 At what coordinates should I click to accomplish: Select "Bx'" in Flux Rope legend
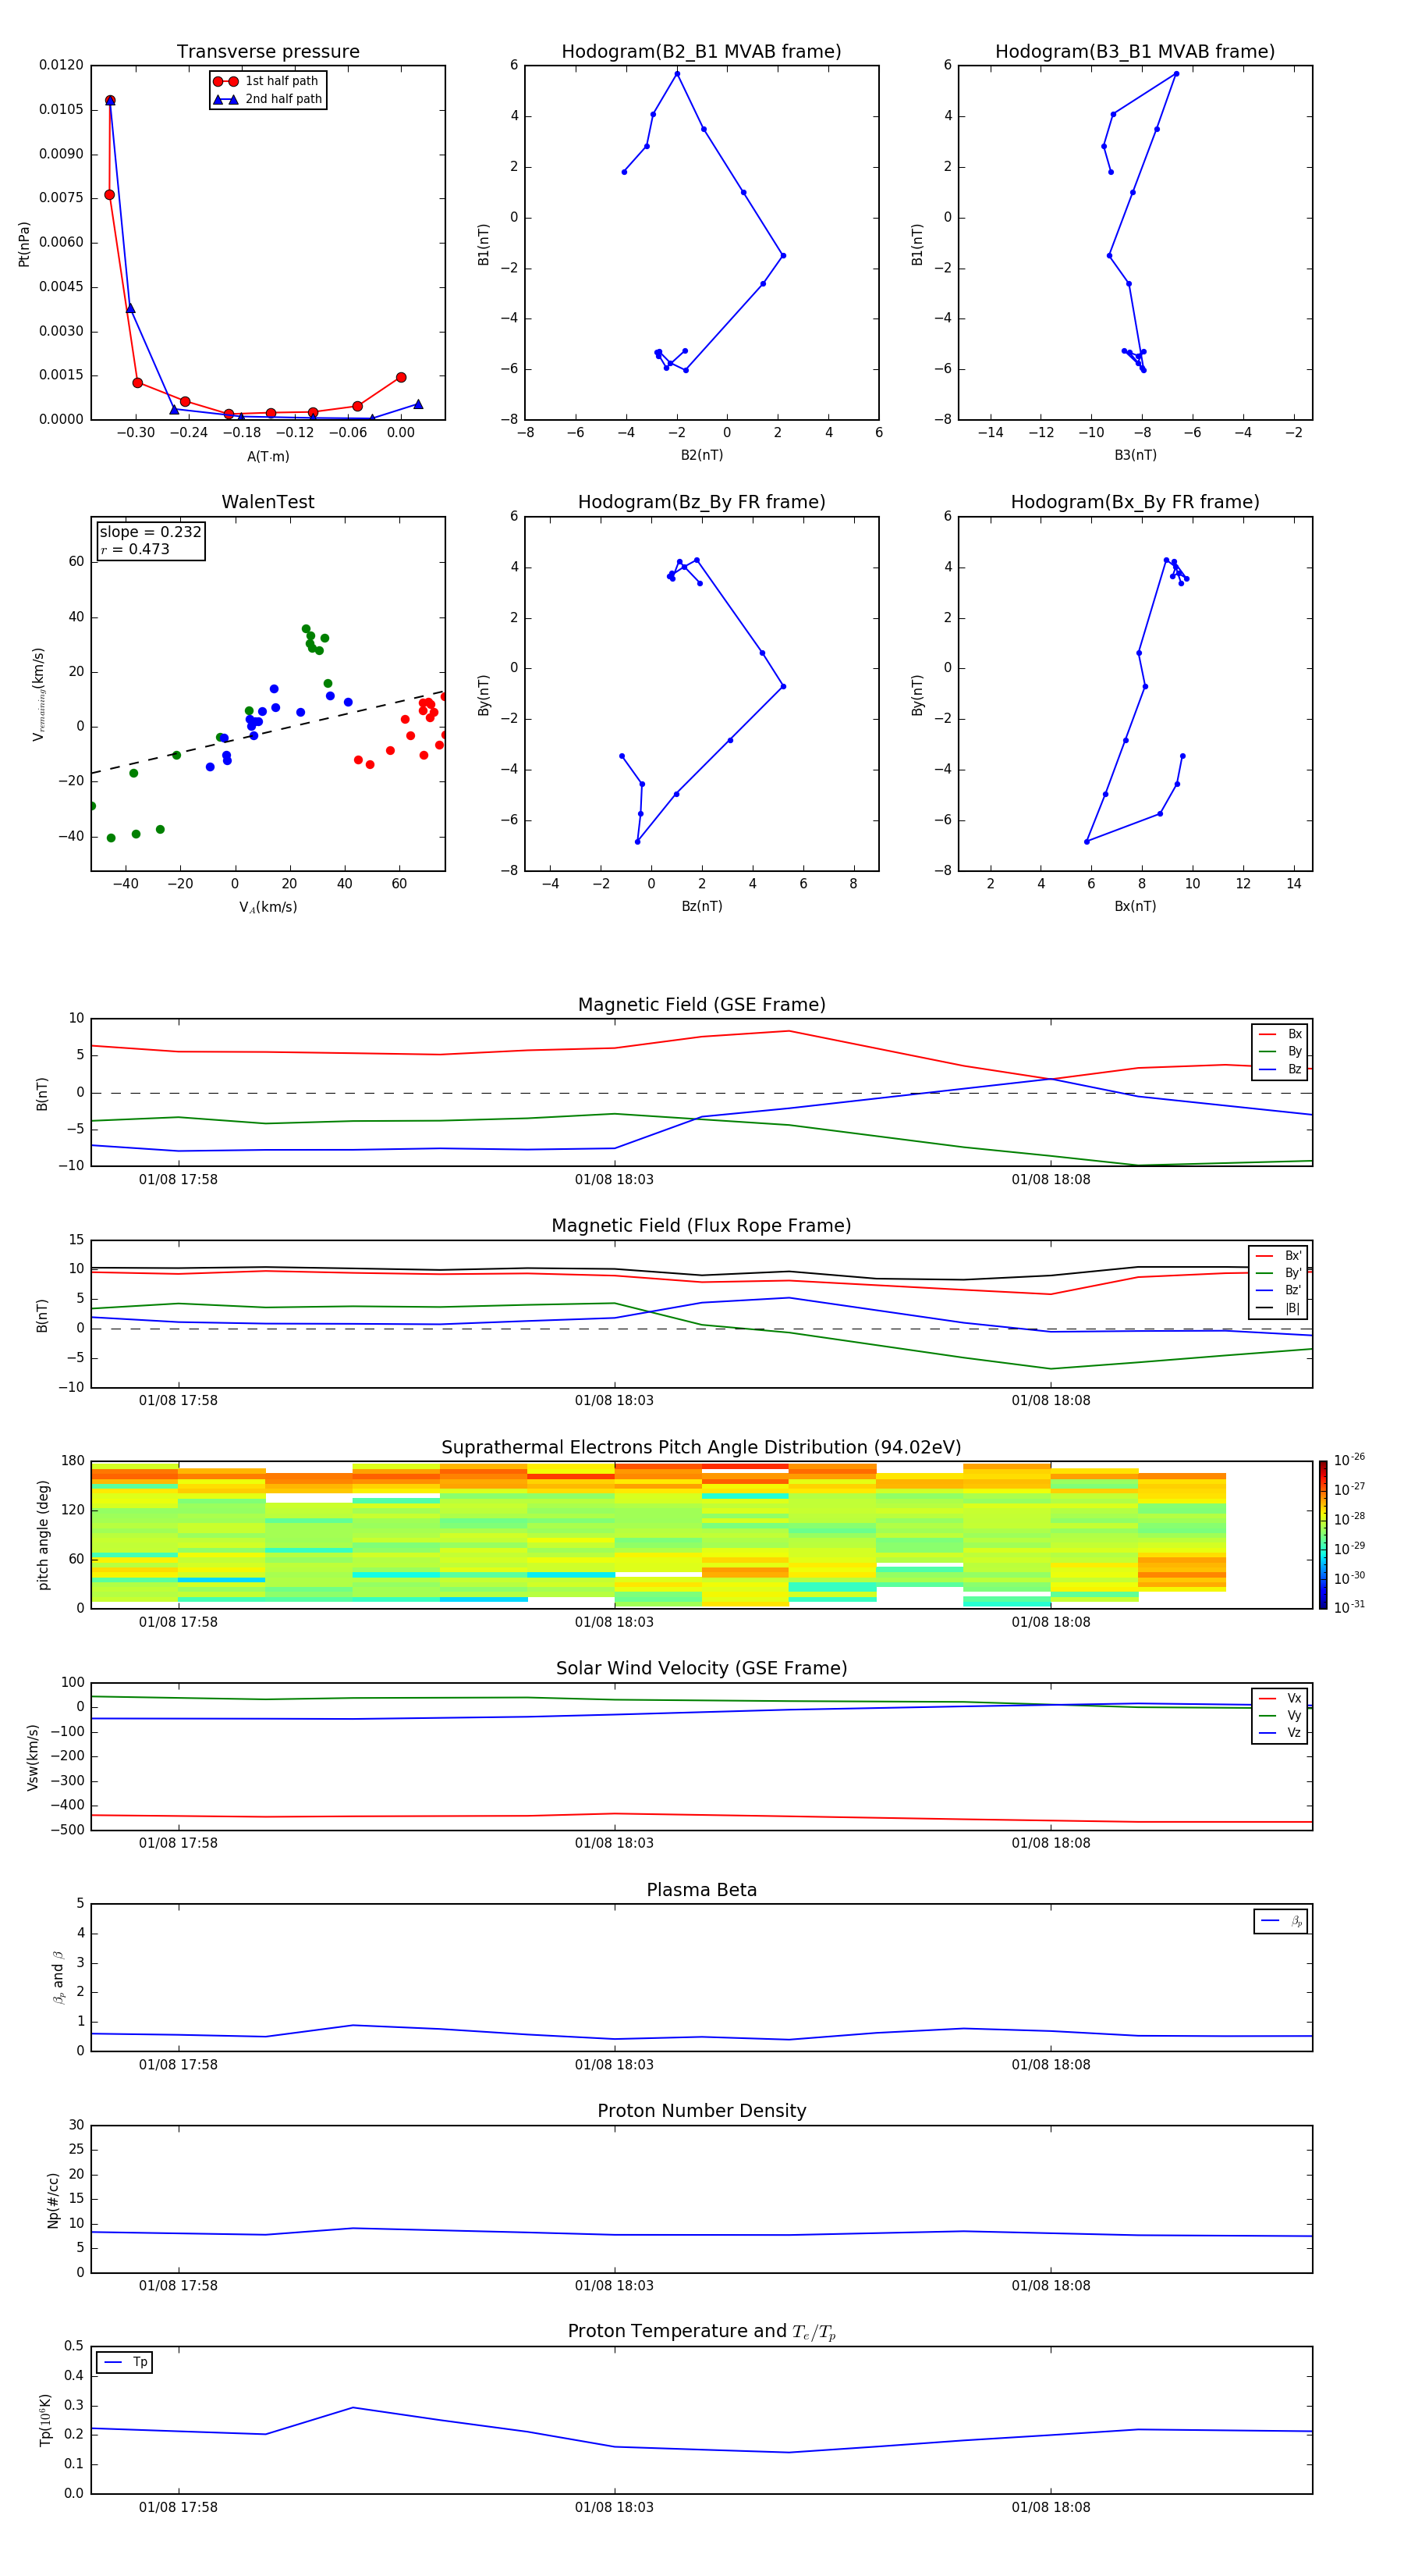click(x=1279, y=1256)
